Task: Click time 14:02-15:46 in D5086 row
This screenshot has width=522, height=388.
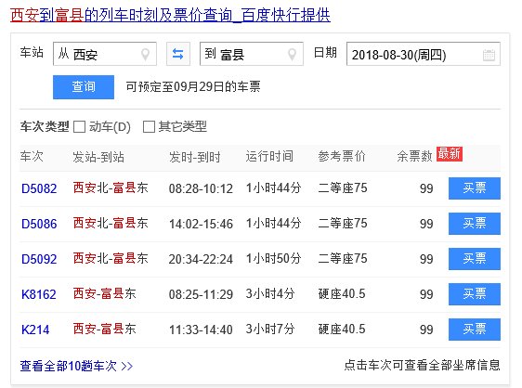Action: point(201,224)
